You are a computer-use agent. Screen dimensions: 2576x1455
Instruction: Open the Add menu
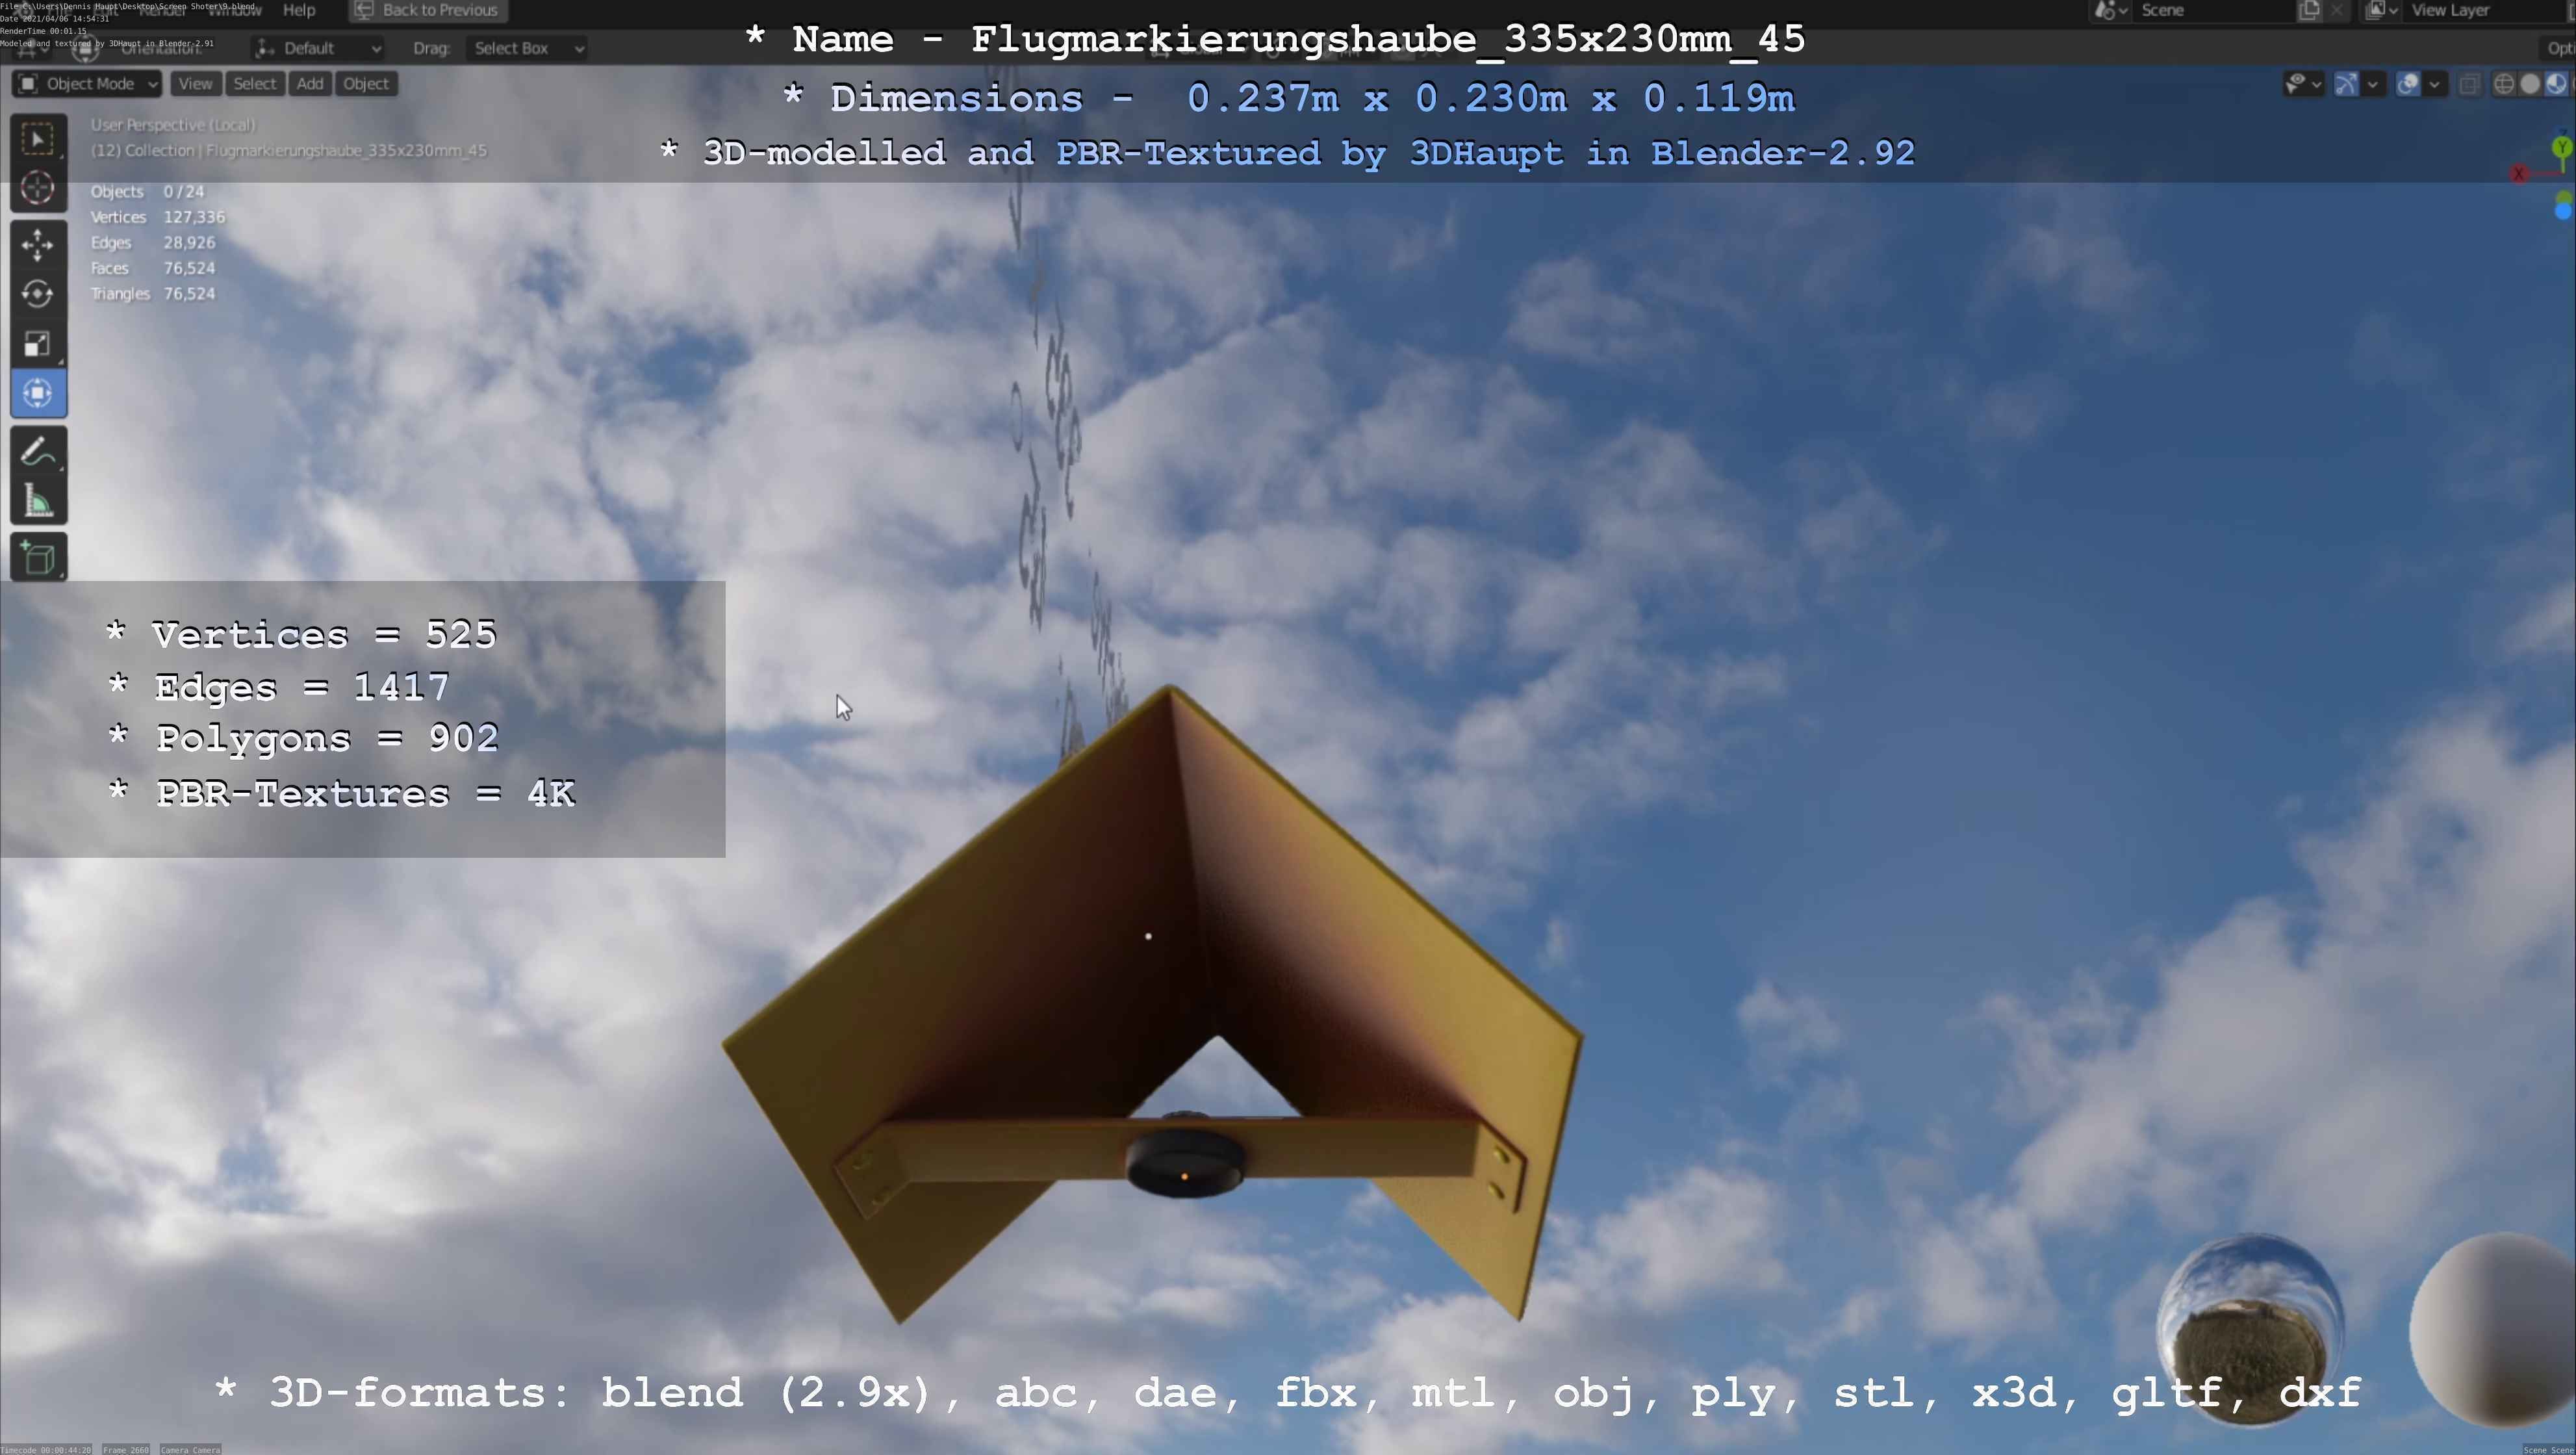(310, 84)
